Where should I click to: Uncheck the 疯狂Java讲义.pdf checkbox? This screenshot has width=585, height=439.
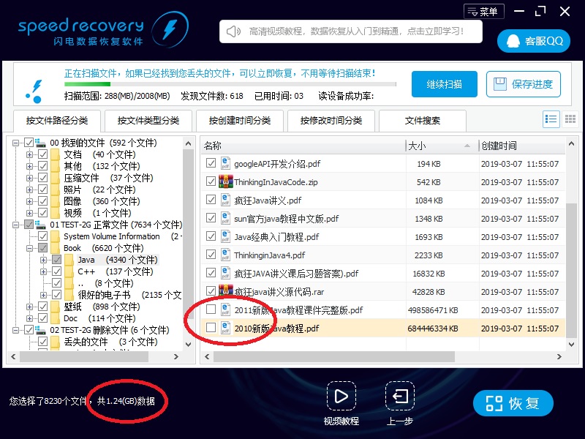pyautogui.click(x=211, y=200)
